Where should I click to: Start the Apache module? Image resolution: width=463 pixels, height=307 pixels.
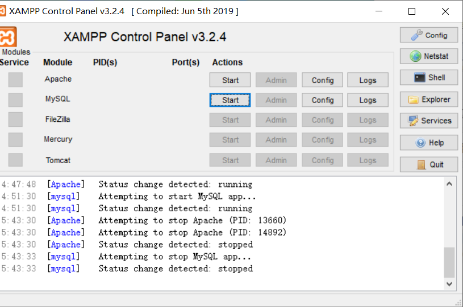230,80
